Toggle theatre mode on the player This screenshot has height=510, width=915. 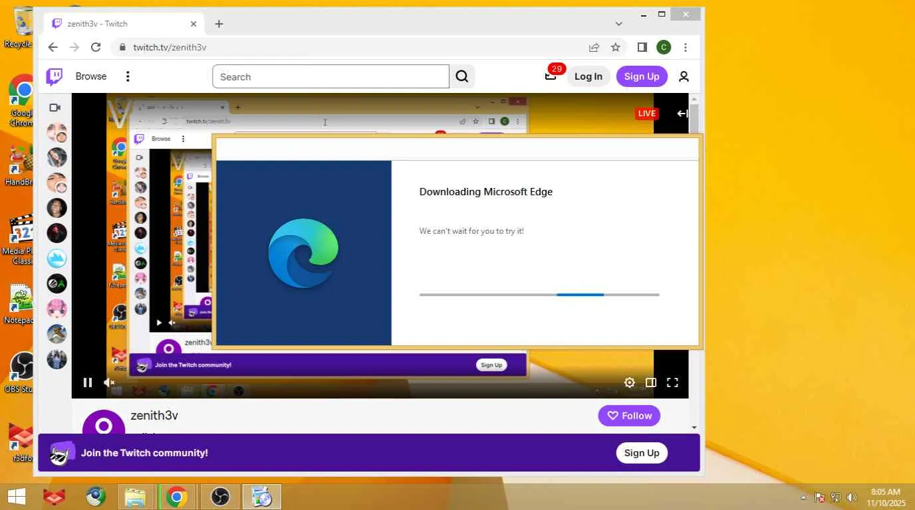pyautogui.click(x=651, y=382)
